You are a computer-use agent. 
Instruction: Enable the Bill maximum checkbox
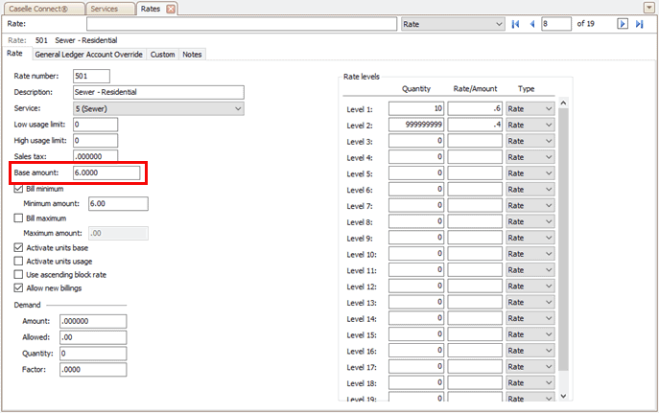19,218
